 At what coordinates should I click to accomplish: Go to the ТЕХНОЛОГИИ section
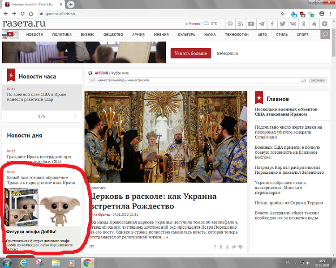(x=237, y=35)
